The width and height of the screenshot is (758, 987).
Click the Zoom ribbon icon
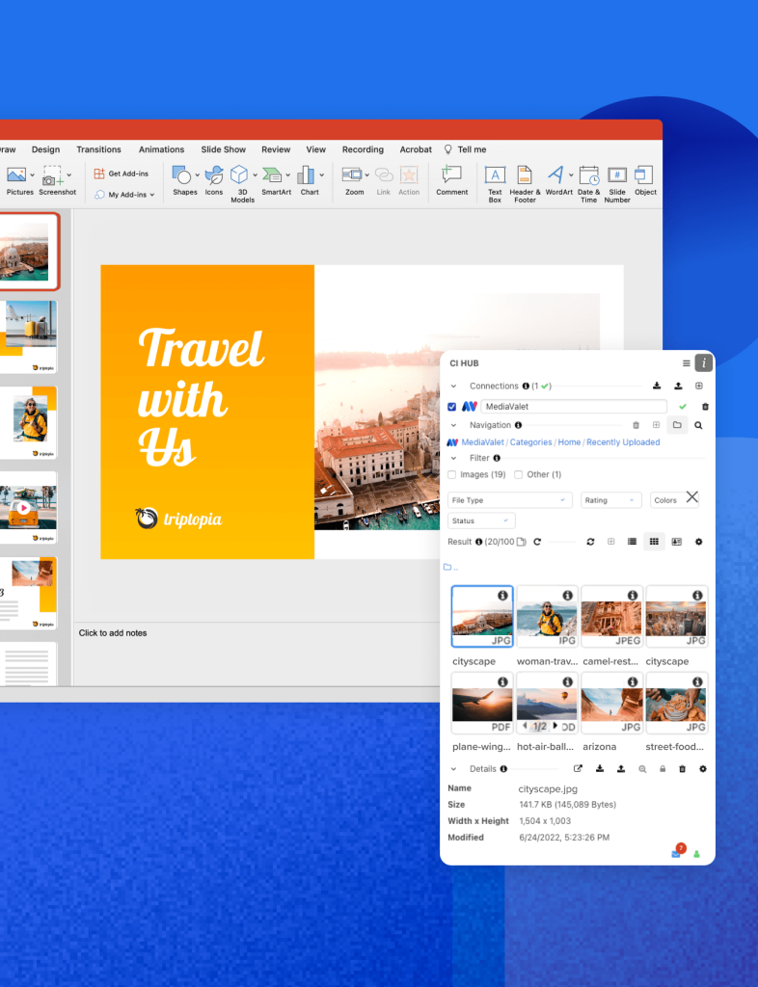[x=355, y=180]
